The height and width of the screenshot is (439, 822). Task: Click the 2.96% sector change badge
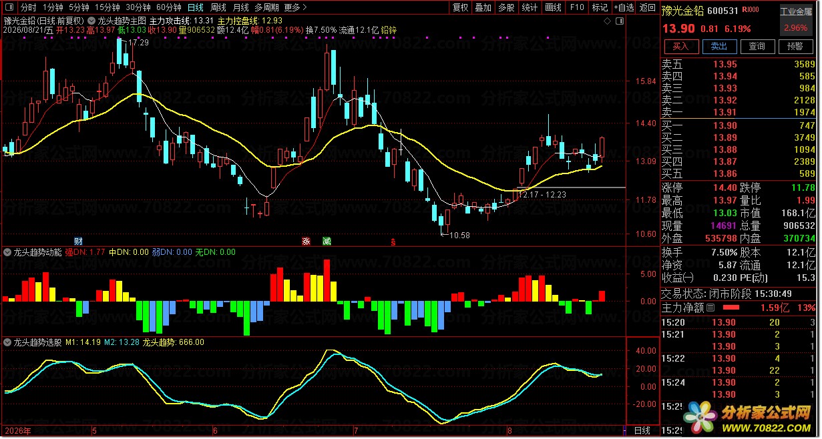tap(795, 28)
